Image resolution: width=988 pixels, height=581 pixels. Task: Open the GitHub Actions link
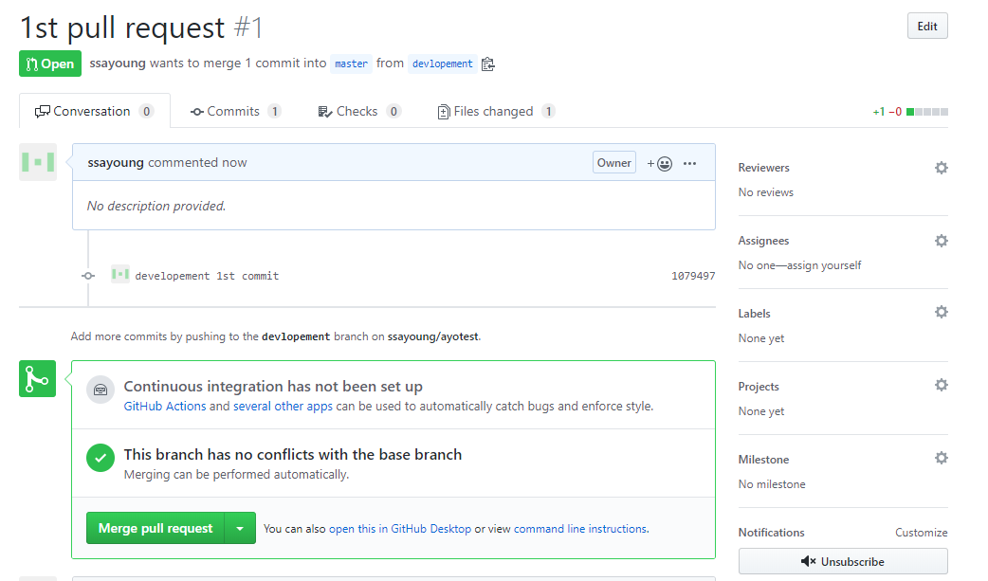(x=164, y=407)
